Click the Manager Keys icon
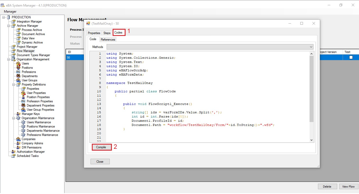Image resolution: width=359 pixels, height=194 pixels. coord(18,114)
